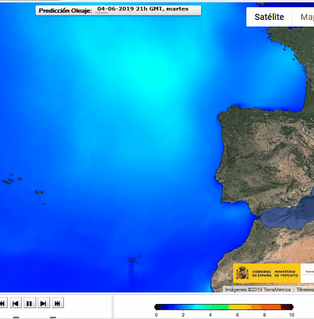Switch the base layer to Map view
Screen dimensions: 314x319
[x=304, y=17]
